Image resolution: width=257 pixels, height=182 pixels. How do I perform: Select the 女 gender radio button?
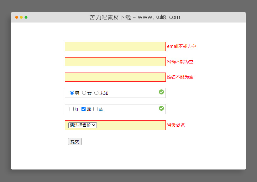[x=84, y=93]
